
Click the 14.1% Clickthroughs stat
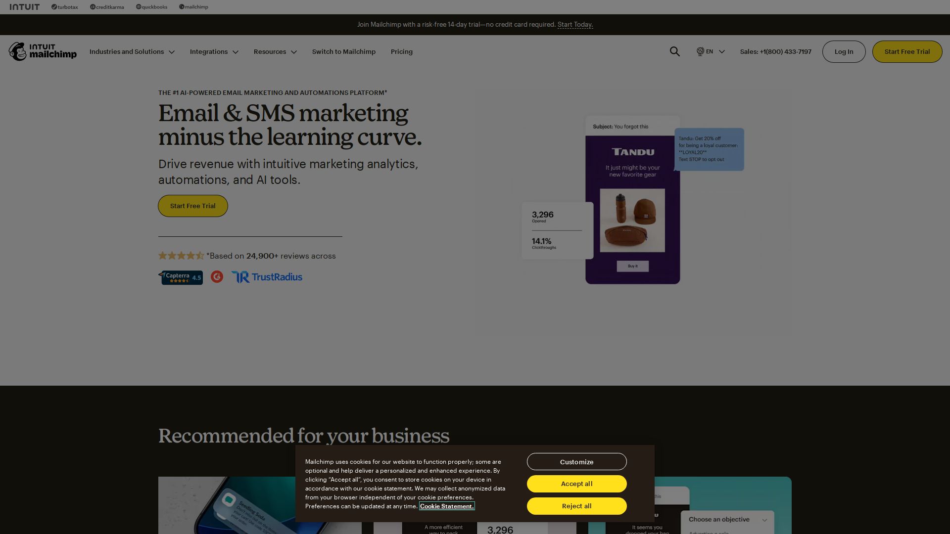tap(544, 243)
